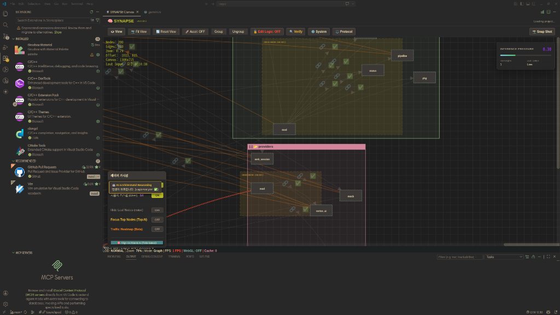Toggle primary side bar layout icon
Image resolution: width=560 pixels, height=315 pixels.
pos(522,4)
